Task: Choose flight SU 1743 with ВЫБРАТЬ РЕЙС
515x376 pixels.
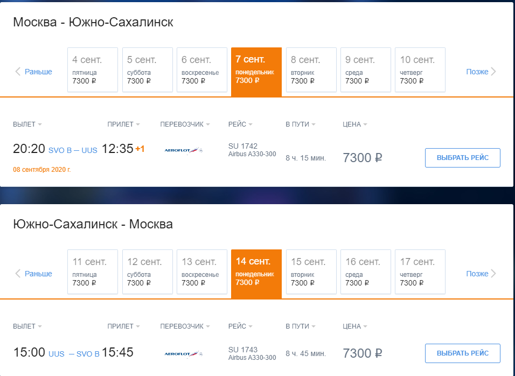Action: coord(462,353)
